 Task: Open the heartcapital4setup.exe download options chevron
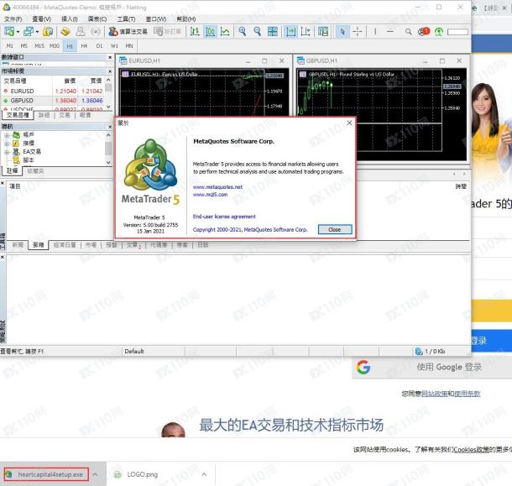95,474
